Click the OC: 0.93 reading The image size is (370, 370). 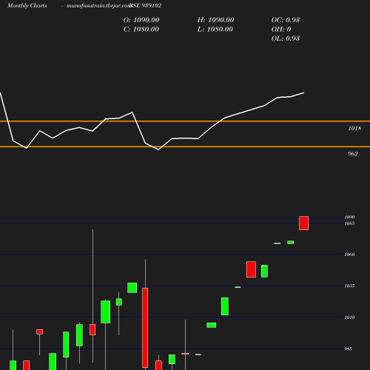(286, 20)
